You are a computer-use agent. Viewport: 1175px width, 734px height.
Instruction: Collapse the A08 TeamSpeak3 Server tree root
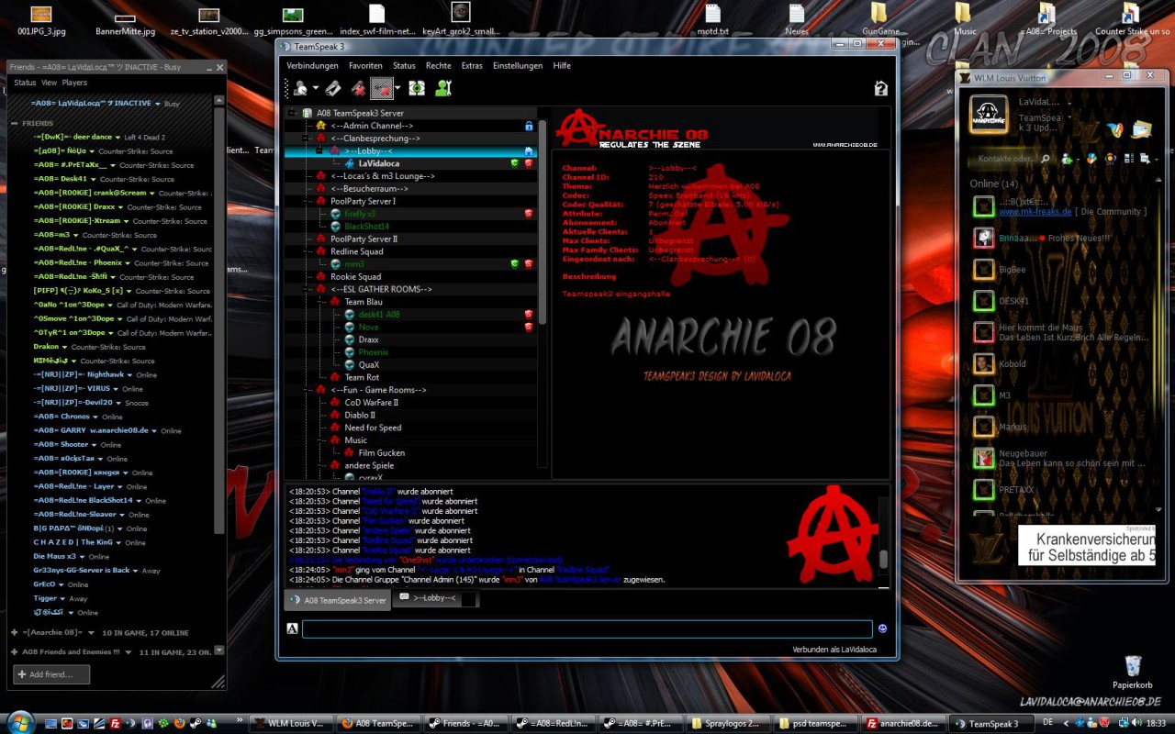(293, 113)
